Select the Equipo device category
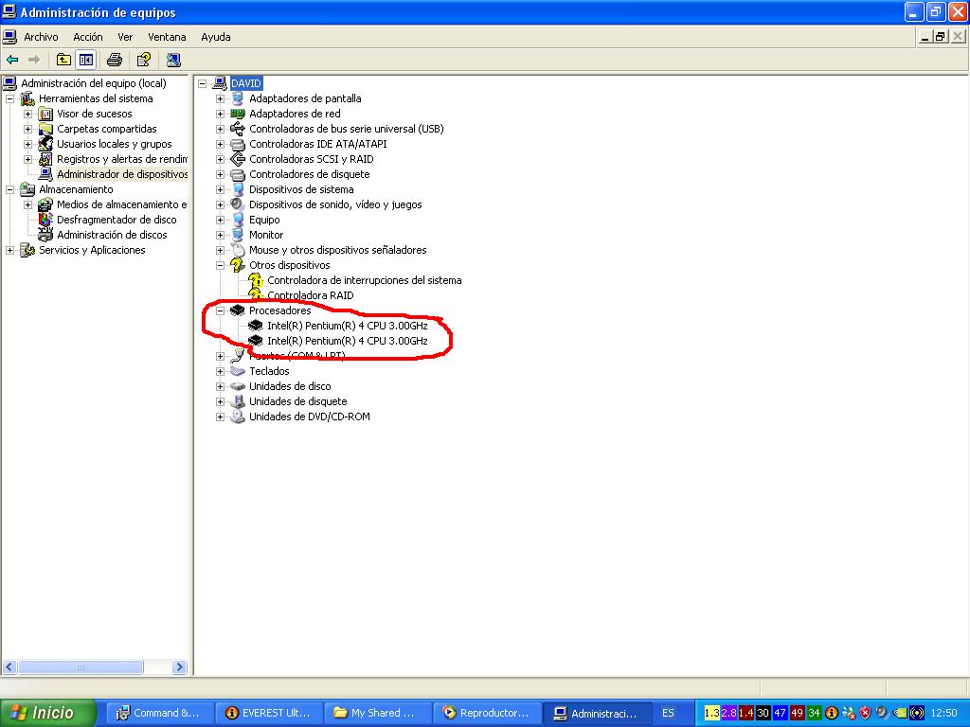 coord(264,220)
